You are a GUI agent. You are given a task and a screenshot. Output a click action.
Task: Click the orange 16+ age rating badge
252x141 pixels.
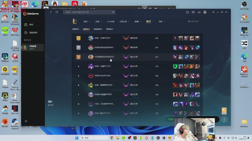click(x=224, y=111)
